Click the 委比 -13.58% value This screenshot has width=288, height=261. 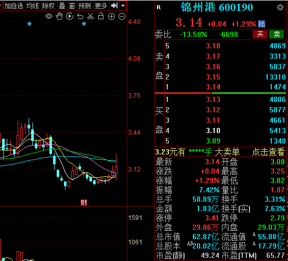pyautogui.click(x=193, y=34)
